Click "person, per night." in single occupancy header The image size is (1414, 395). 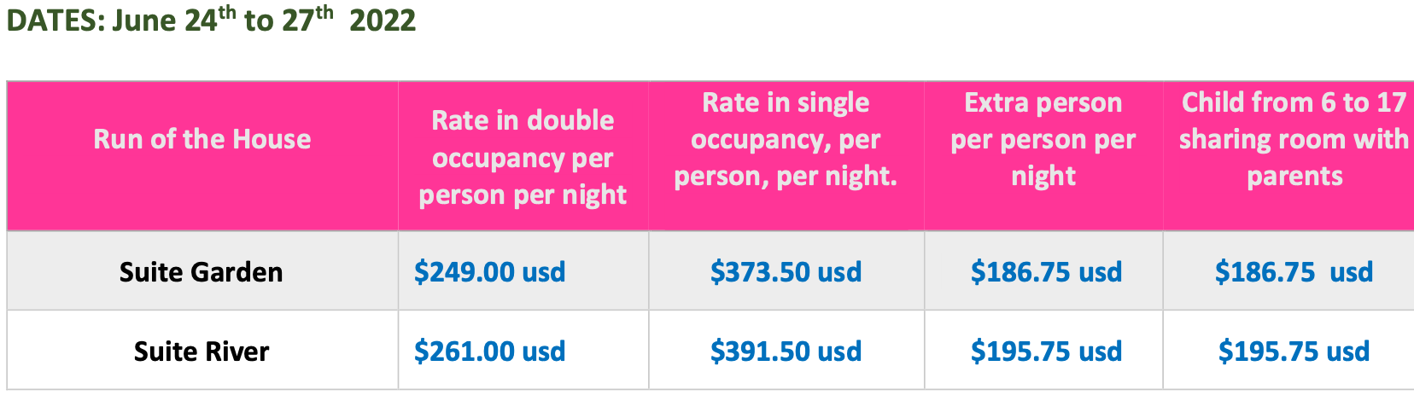786,177
